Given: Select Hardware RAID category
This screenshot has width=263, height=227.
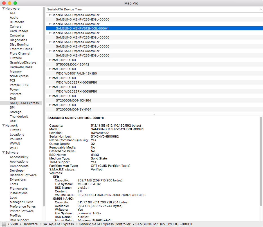Looking at the screenshot, I should tap(21, 67).
